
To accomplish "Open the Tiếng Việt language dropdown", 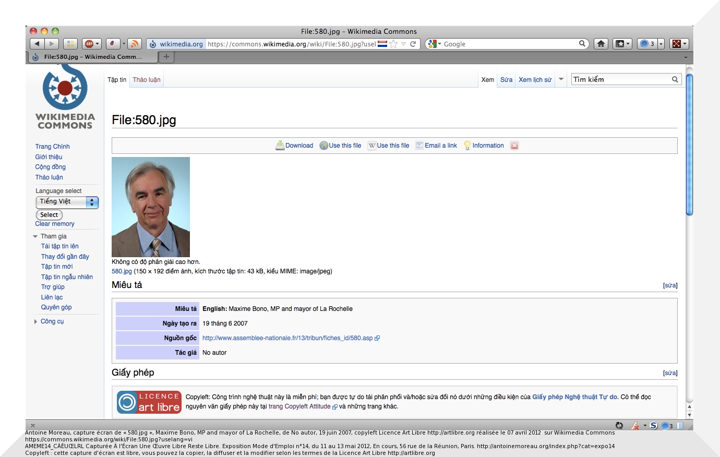I will click(x=67, y=202).
